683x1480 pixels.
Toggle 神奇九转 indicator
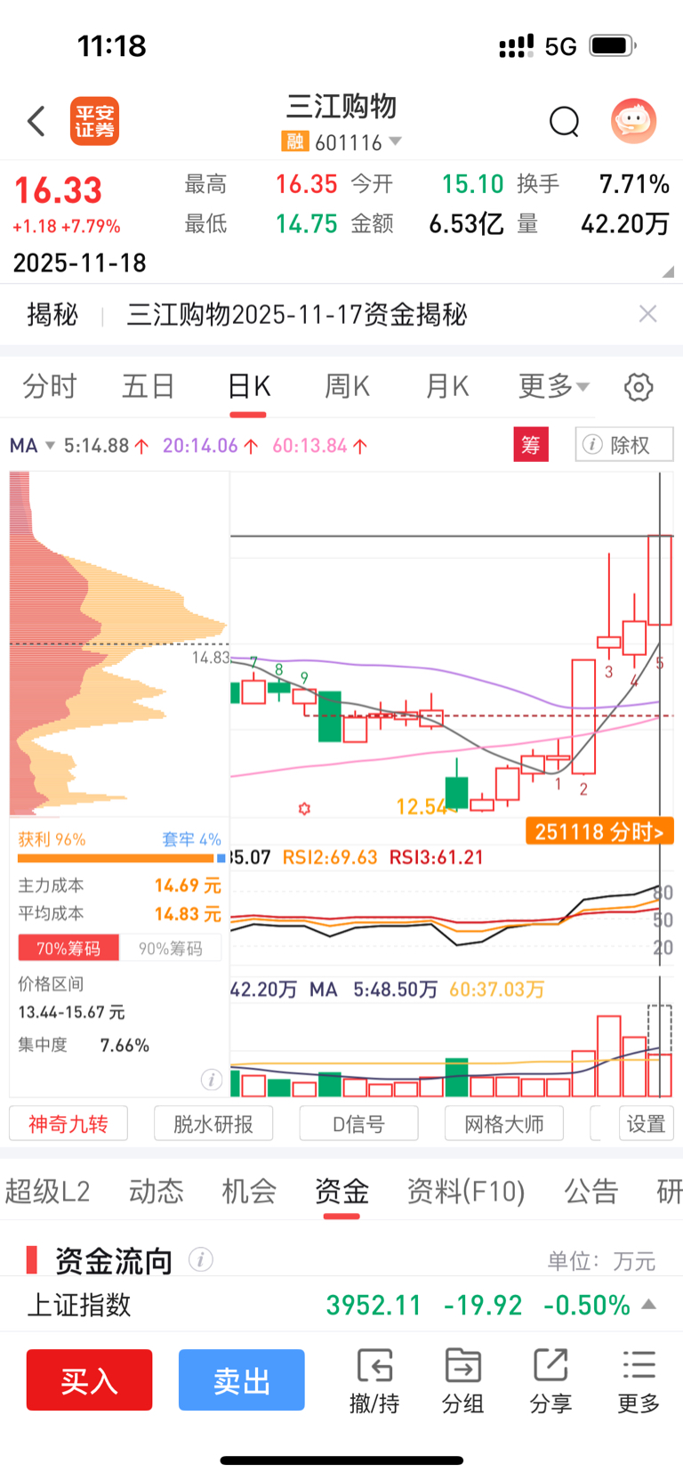tap(68, 1124)
